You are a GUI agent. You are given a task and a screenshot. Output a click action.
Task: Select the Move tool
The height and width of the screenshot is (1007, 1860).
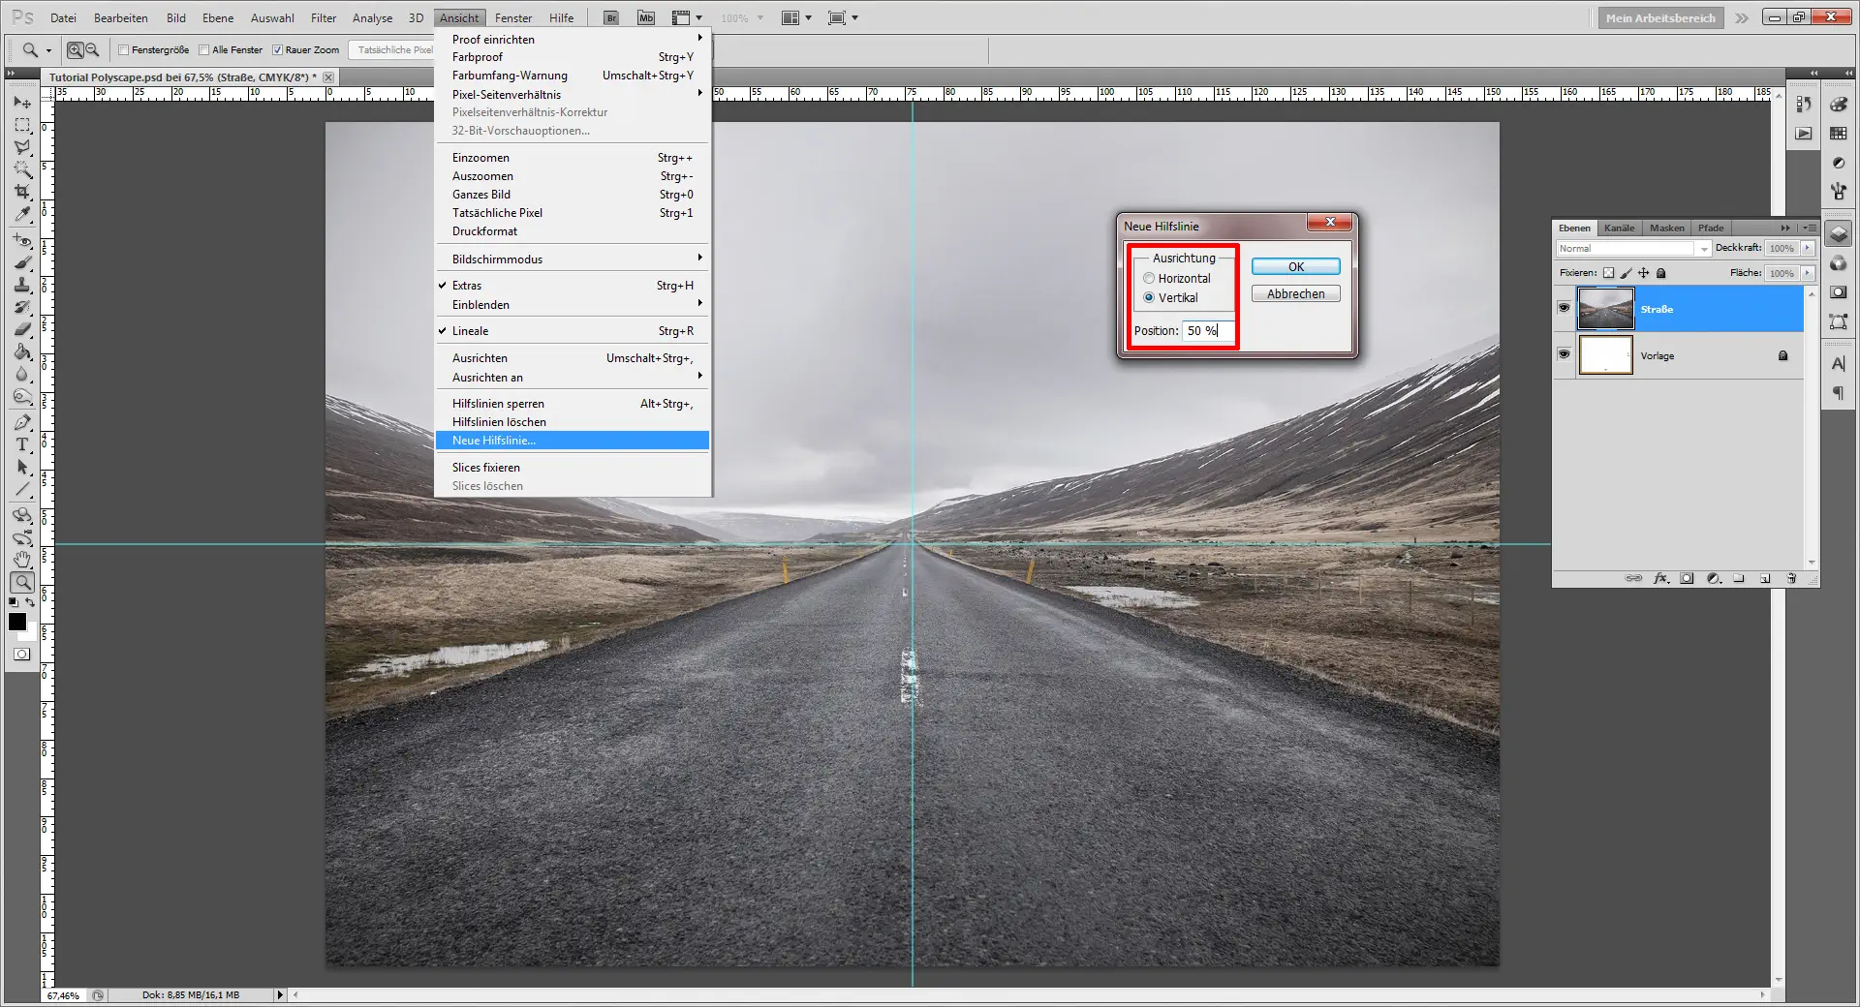pos(21,102)
